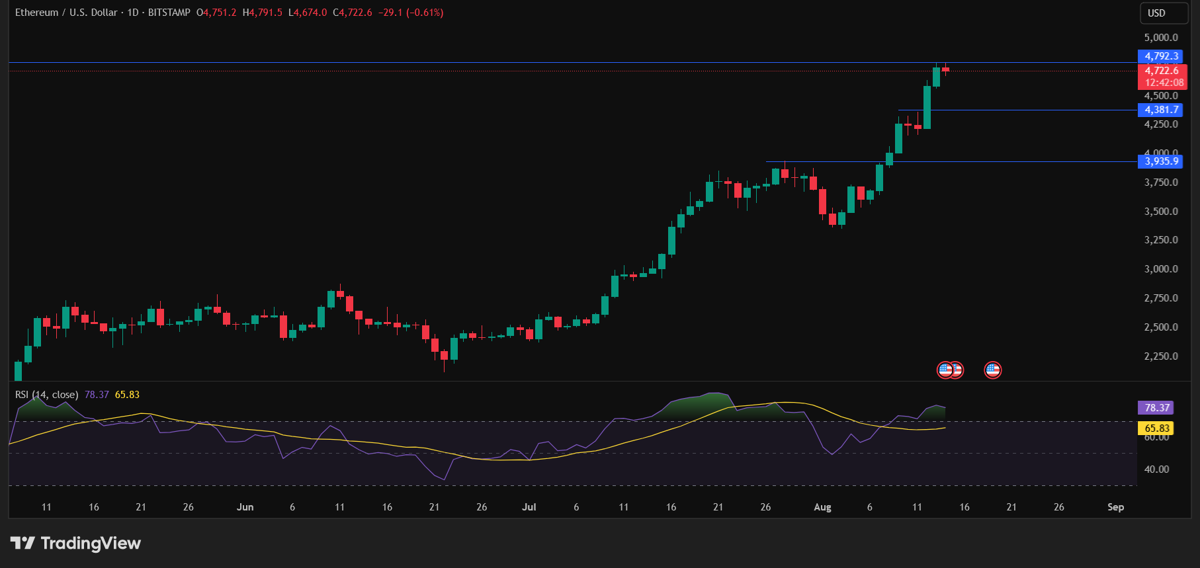
Task: Click the Aug label on the time axis
Action: 822,507
